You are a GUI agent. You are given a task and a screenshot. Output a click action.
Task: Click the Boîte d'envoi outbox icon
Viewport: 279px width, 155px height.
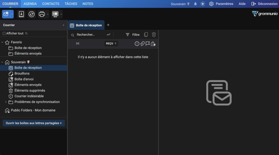(x=11, y=79)
